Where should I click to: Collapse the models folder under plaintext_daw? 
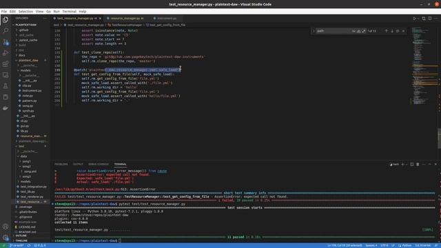(25, 70)
